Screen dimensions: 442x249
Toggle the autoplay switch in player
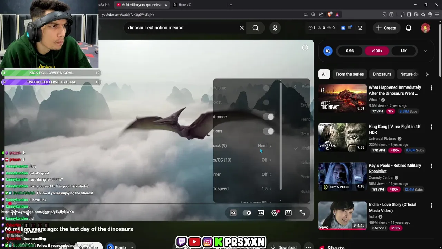(247, 213)
